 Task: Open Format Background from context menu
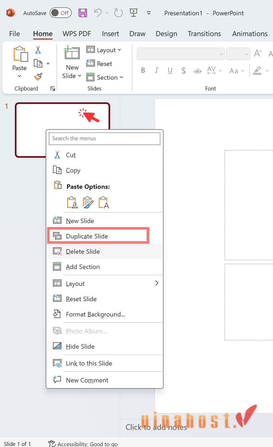[x=105, y=314]
